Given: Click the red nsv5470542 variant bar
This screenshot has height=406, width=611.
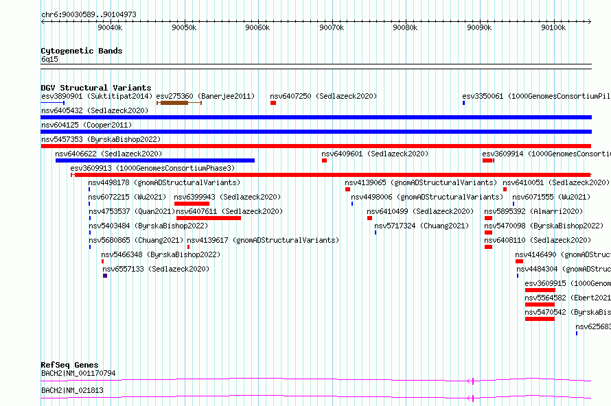Looking at the screenshot, I should (x=540, y=319).
